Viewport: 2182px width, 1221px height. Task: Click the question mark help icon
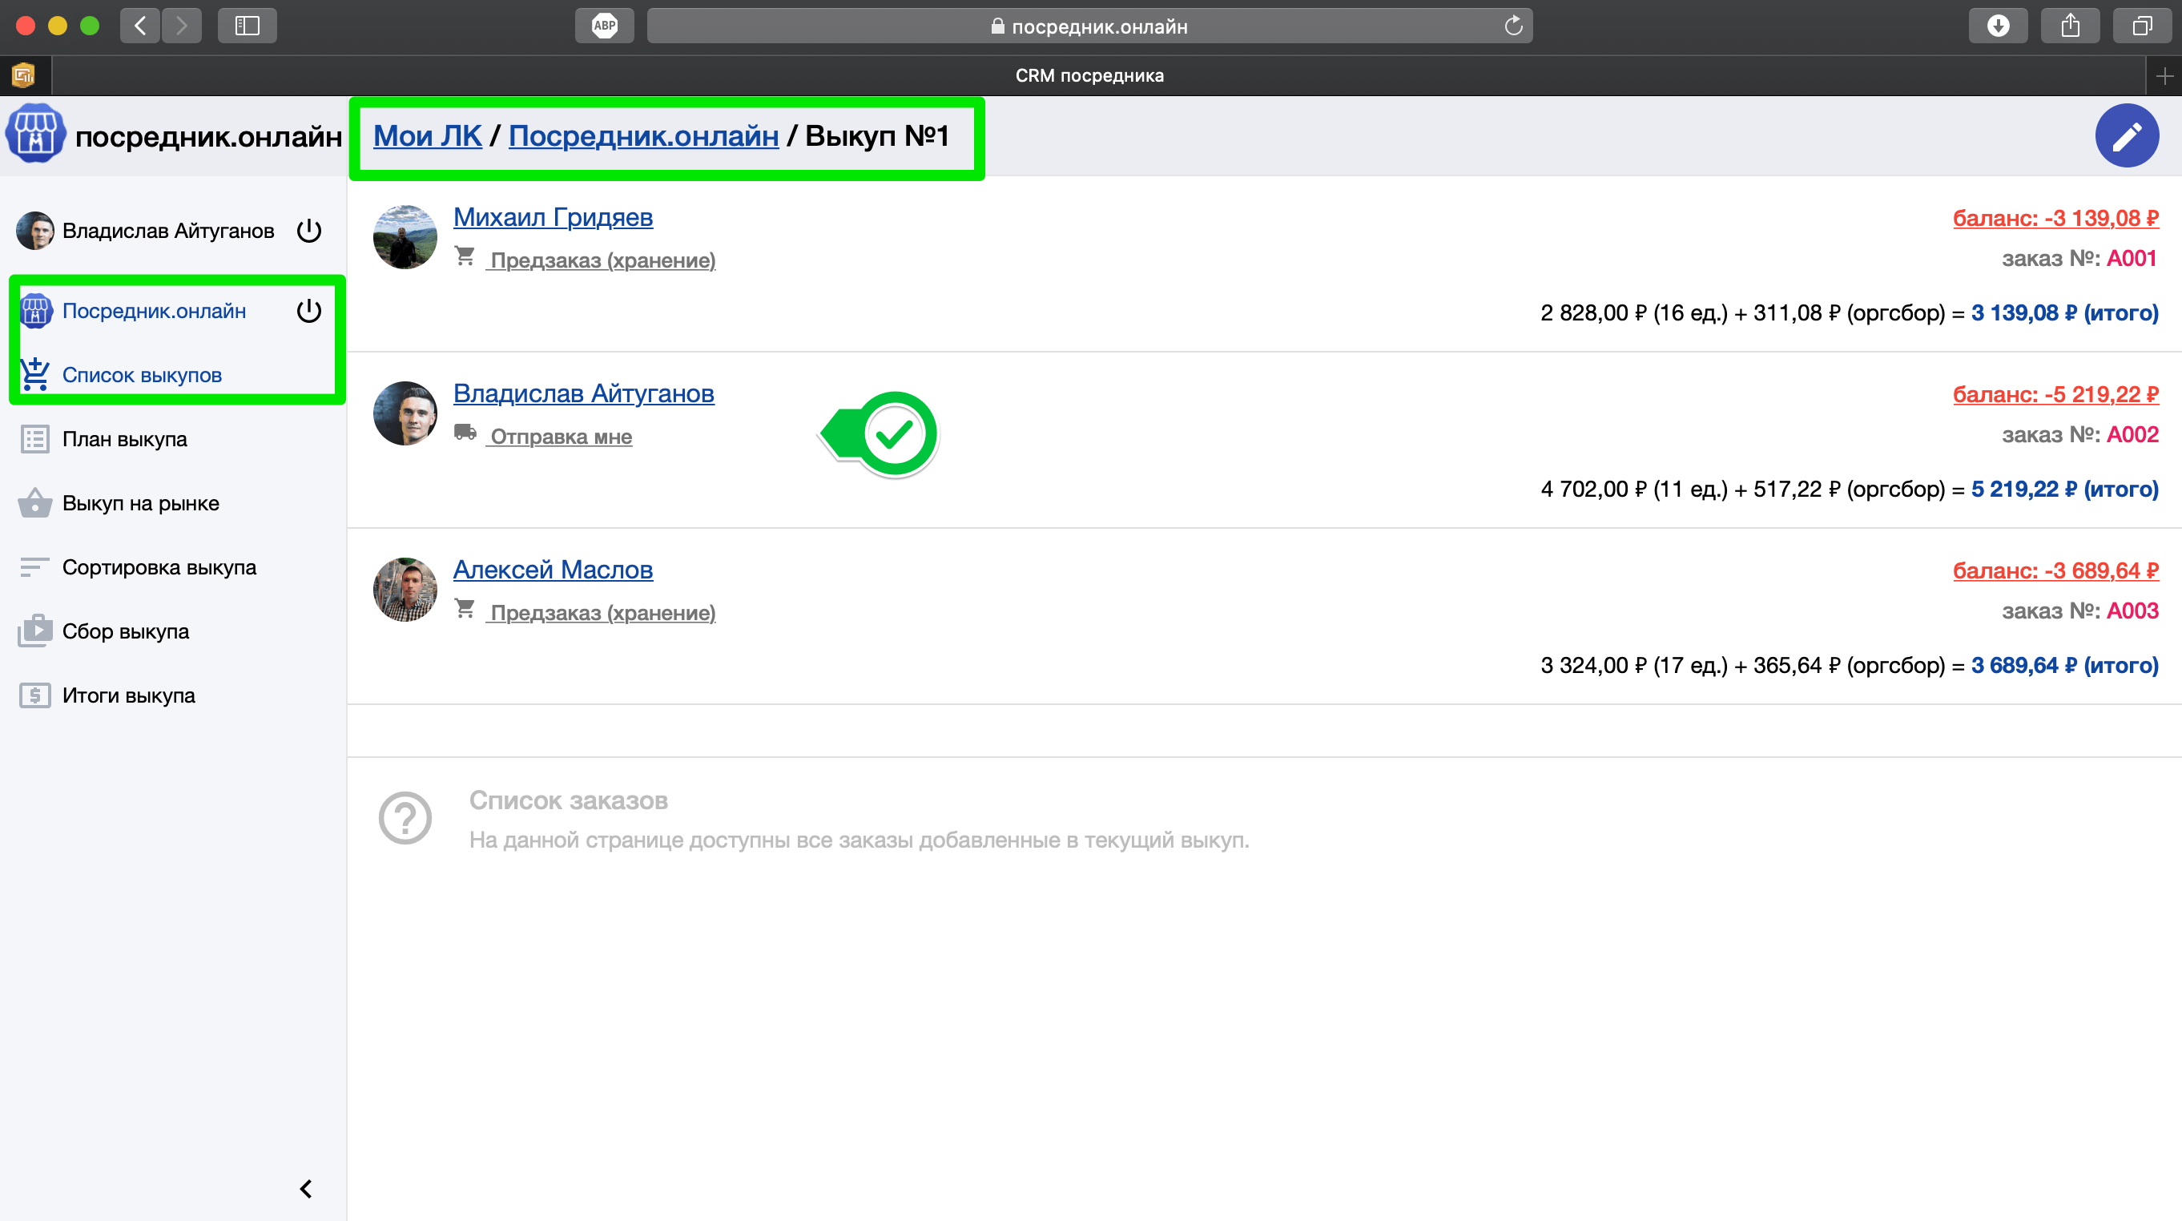click(x=405, y=819)
